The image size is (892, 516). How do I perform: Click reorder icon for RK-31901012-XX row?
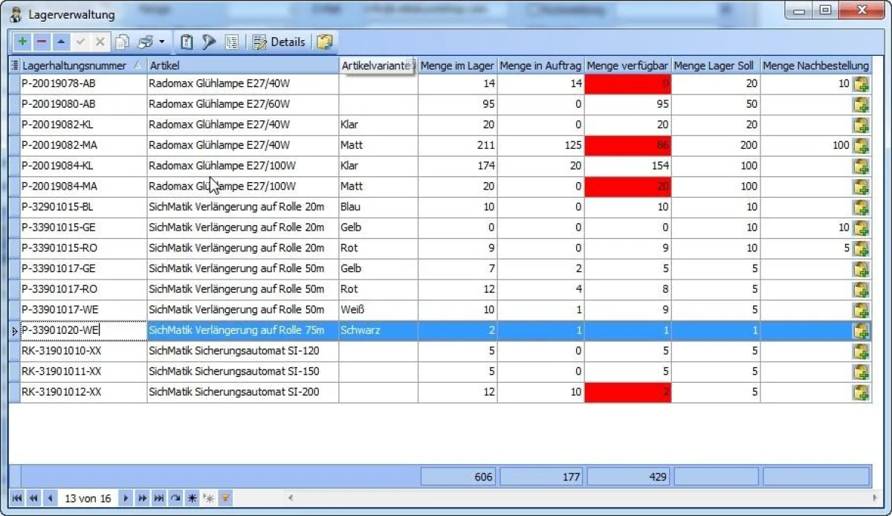(x=861, y=392)
